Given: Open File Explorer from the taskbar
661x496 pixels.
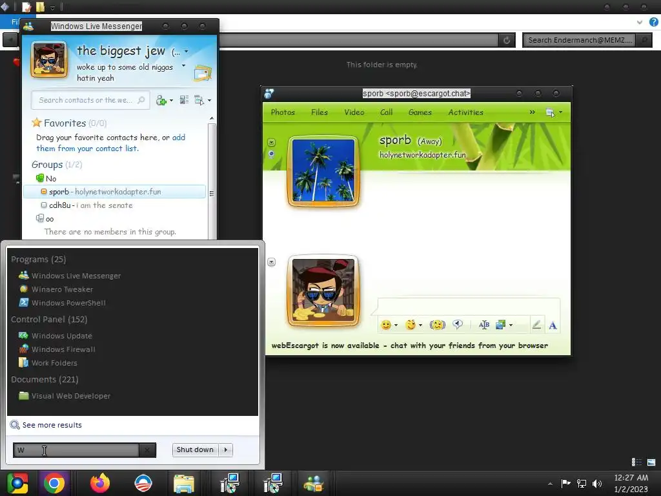Looking at the screenshot, I should coord(184,484).
